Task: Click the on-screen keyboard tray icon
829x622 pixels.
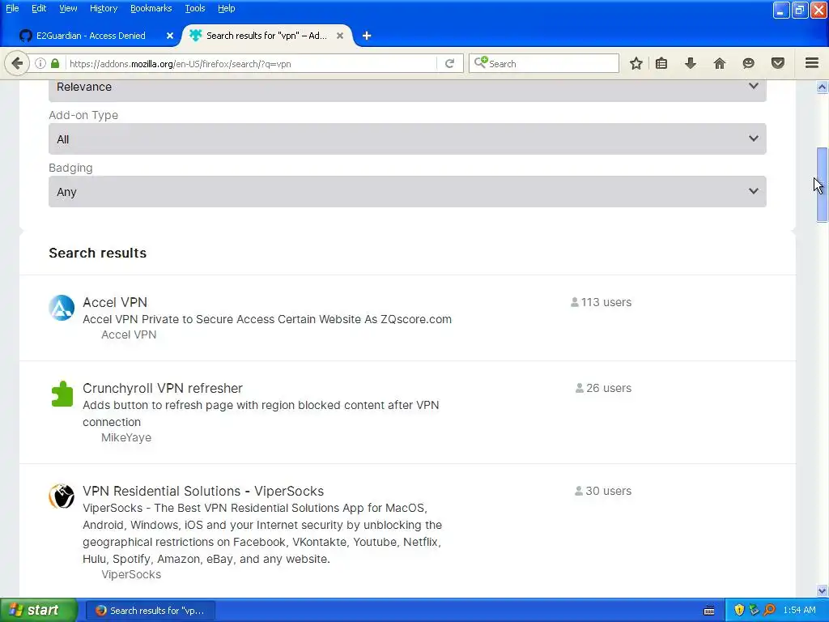Action: click(x=709, y=611)
